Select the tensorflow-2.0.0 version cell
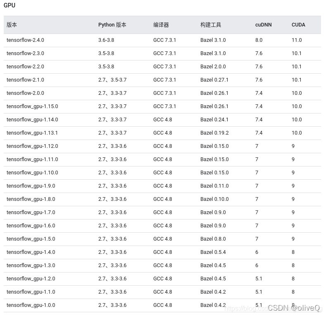The height and width of the screenshot is (316, 326). (x=25, y=93)
